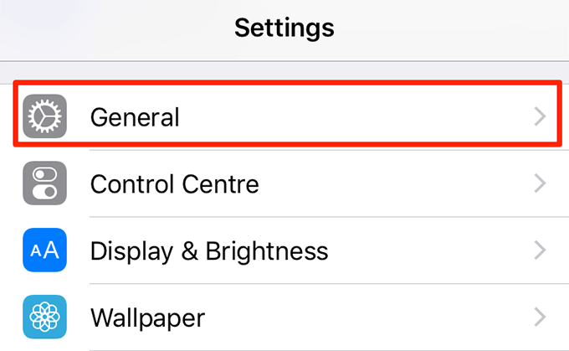Click the General gear icon
The height and width of the screenshot is (351, 569).
coord(44,116)
